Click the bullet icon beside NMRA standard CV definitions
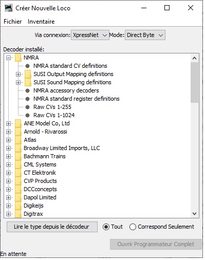This screenshot has height=260, width=205. click(27, 66)
